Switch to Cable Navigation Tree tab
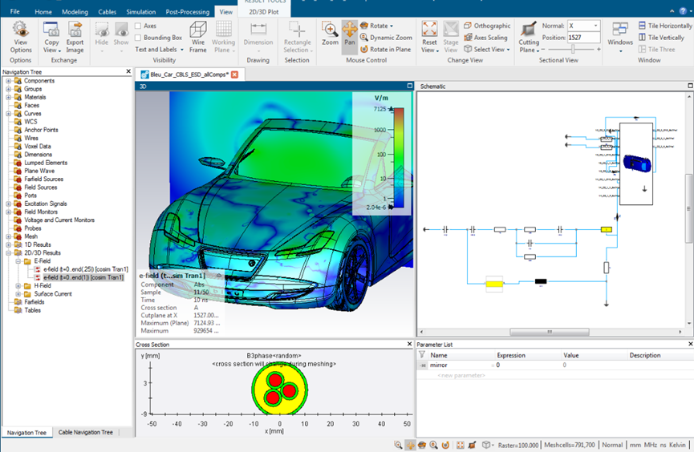Screen dimensions: 694x452 (86, 432)
